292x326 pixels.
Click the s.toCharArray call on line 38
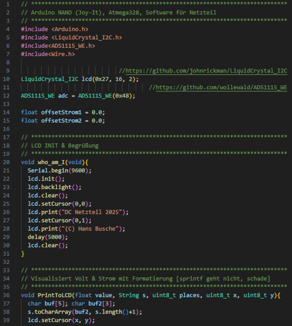(x=46, y=312)
